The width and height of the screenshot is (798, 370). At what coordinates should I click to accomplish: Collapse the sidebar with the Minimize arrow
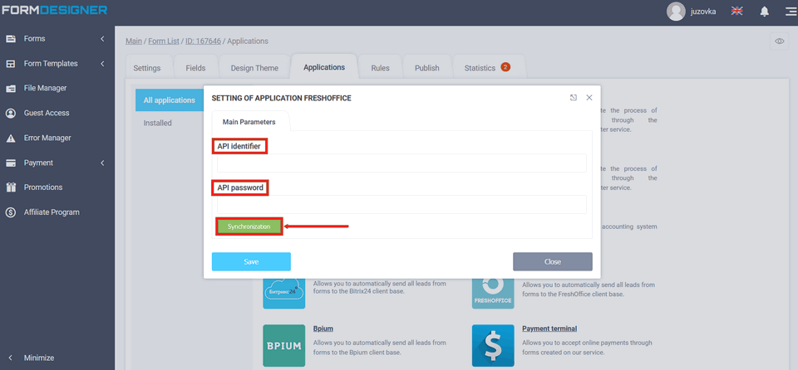tap(11, 358)
